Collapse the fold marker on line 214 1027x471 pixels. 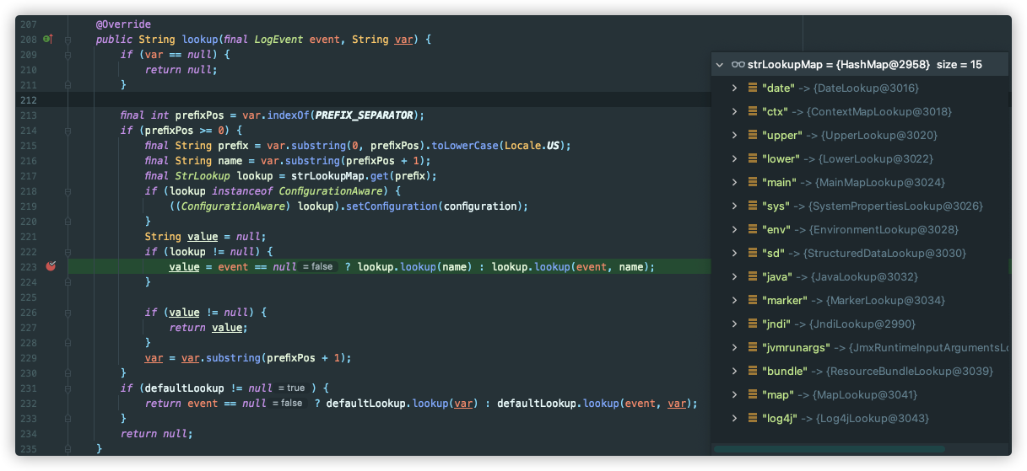pyautogui.click(x=68, y=130)
